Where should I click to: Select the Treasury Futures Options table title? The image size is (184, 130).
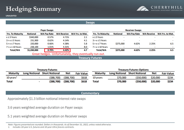133,70
